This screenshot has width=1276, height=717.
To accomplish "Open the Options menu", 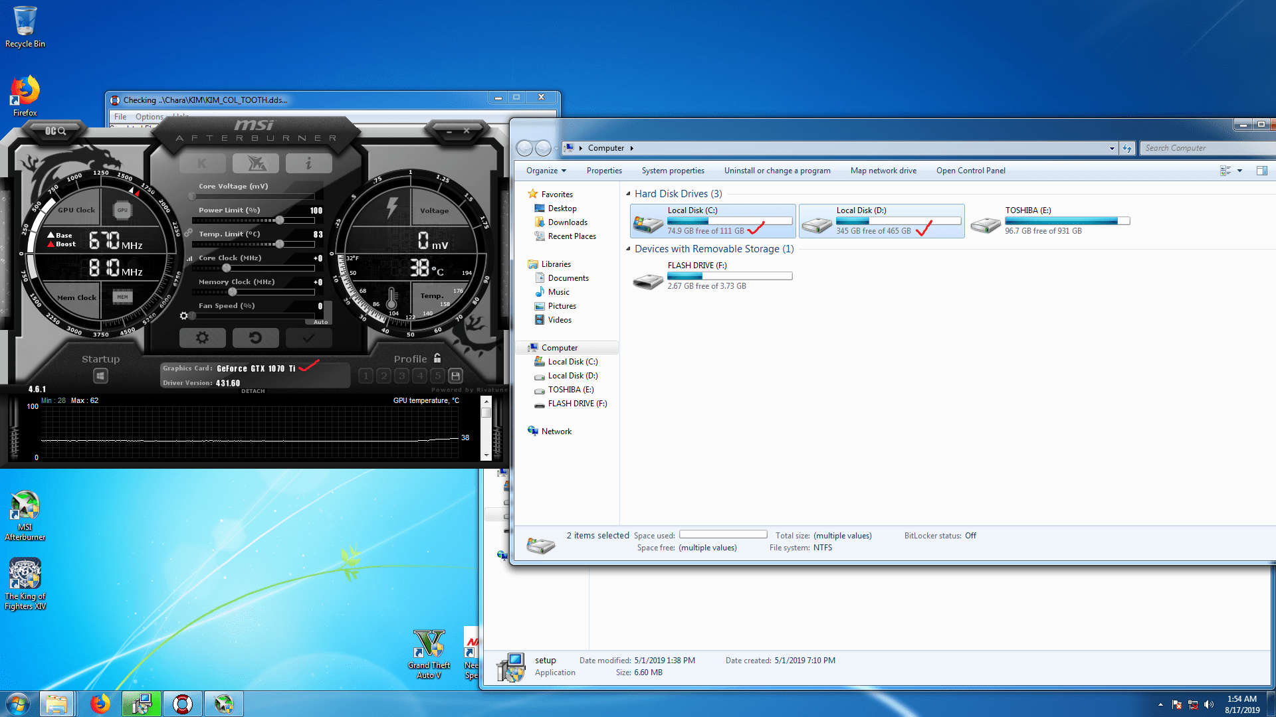I will click(x=148, y=116).
